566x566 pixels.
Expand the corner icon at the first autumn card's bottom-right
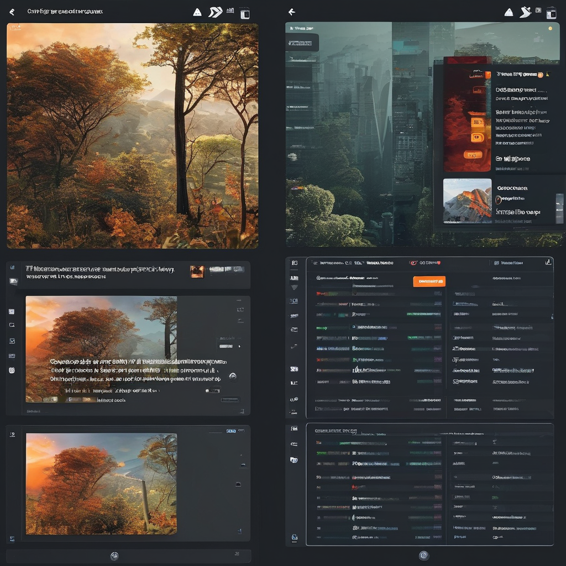pos(241,411)
